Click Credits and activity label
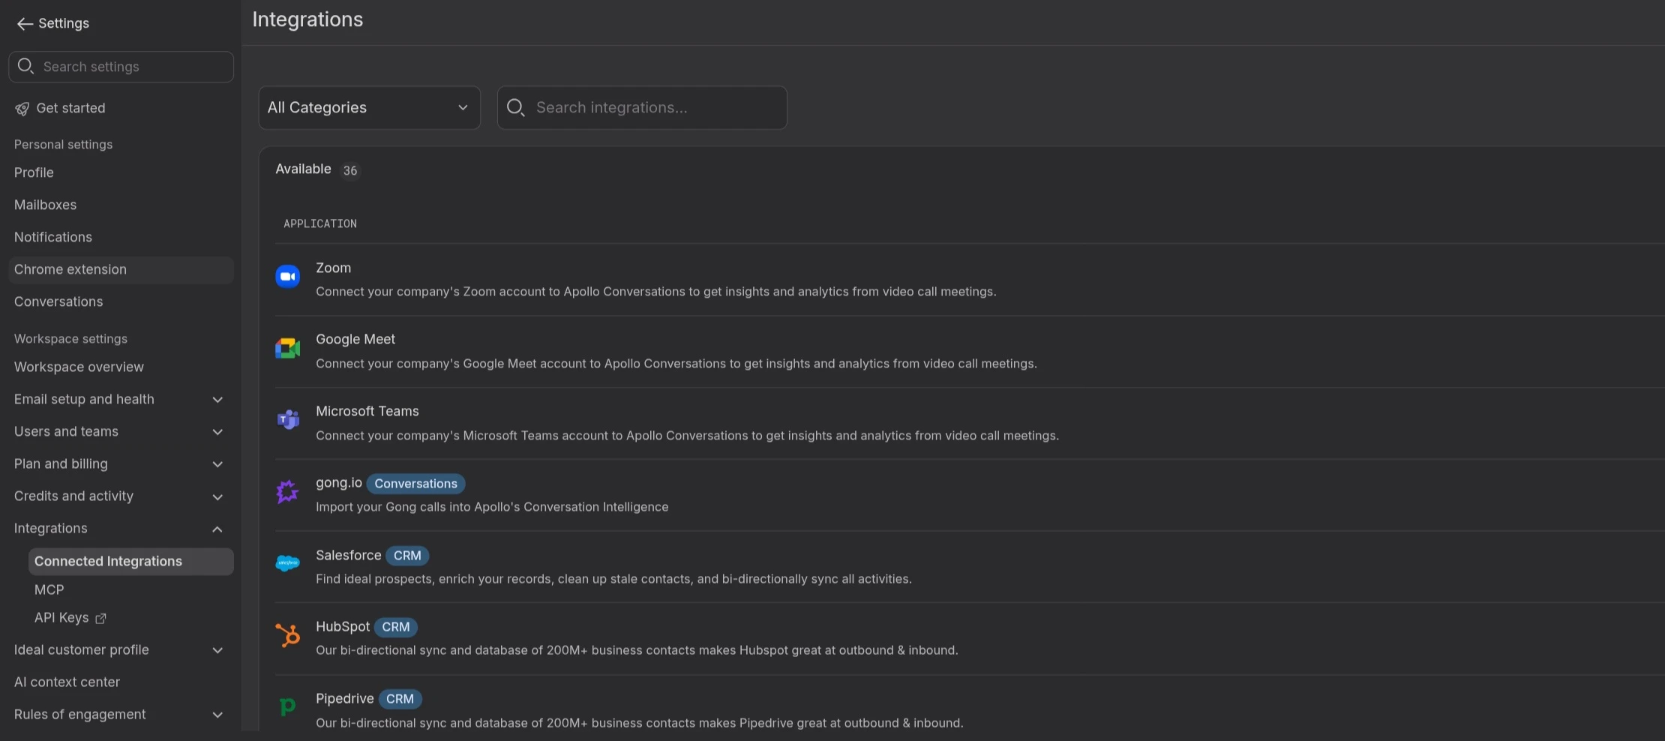This screenshot has height=741, width=1665. click(x=73, y=496)
